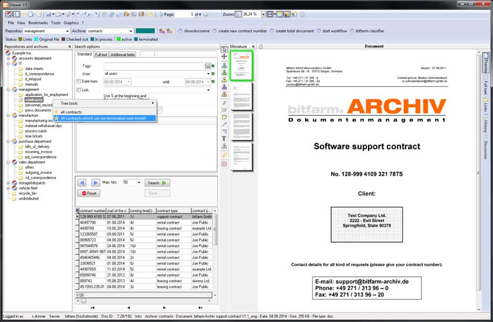Open the File menu

click(11, 23)
